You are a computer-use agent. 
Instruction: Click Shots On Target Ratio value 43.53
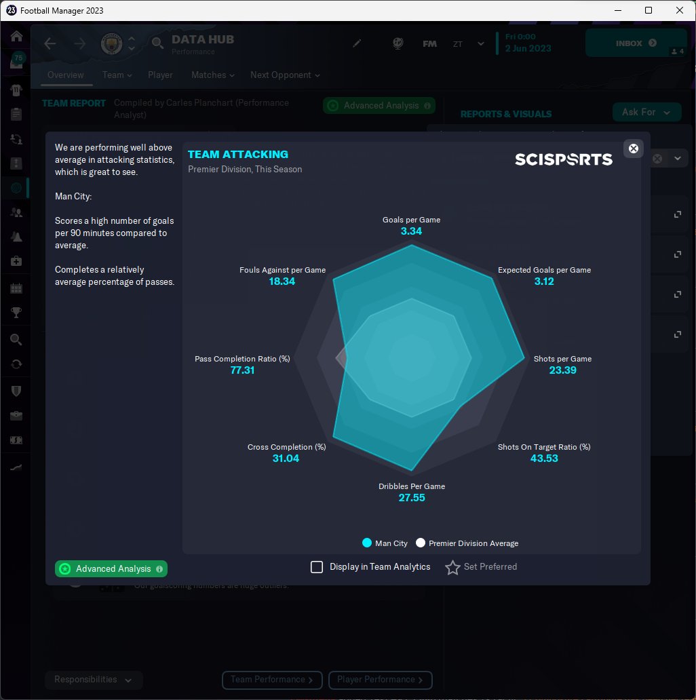(544, 459)
